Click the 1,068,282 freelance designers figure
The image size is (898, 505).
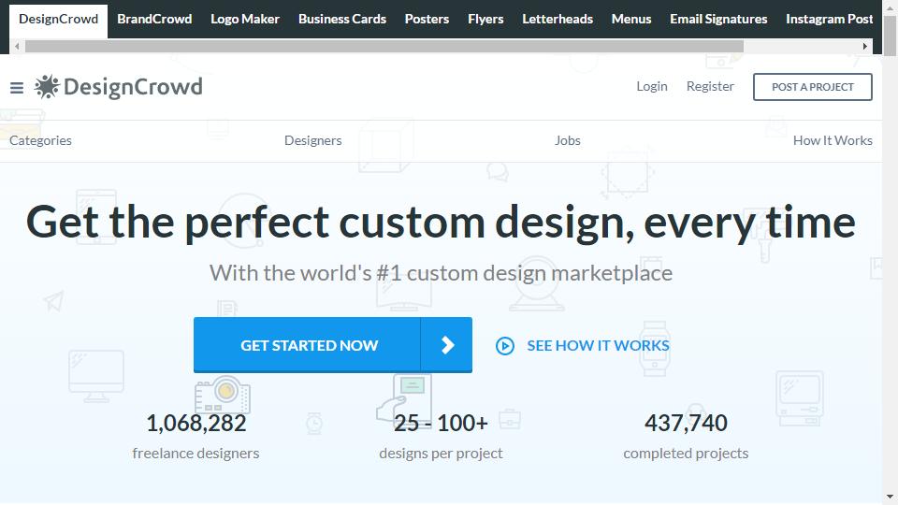tap(196, 423)
